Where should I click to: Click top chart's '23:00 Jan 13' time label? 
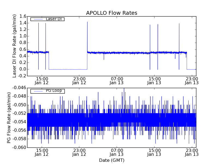pos(192,81)
